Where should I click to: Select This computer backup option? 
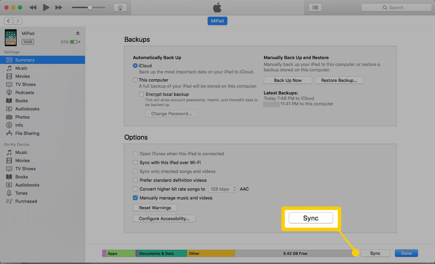pyautogui.click(x=135, y=80)
